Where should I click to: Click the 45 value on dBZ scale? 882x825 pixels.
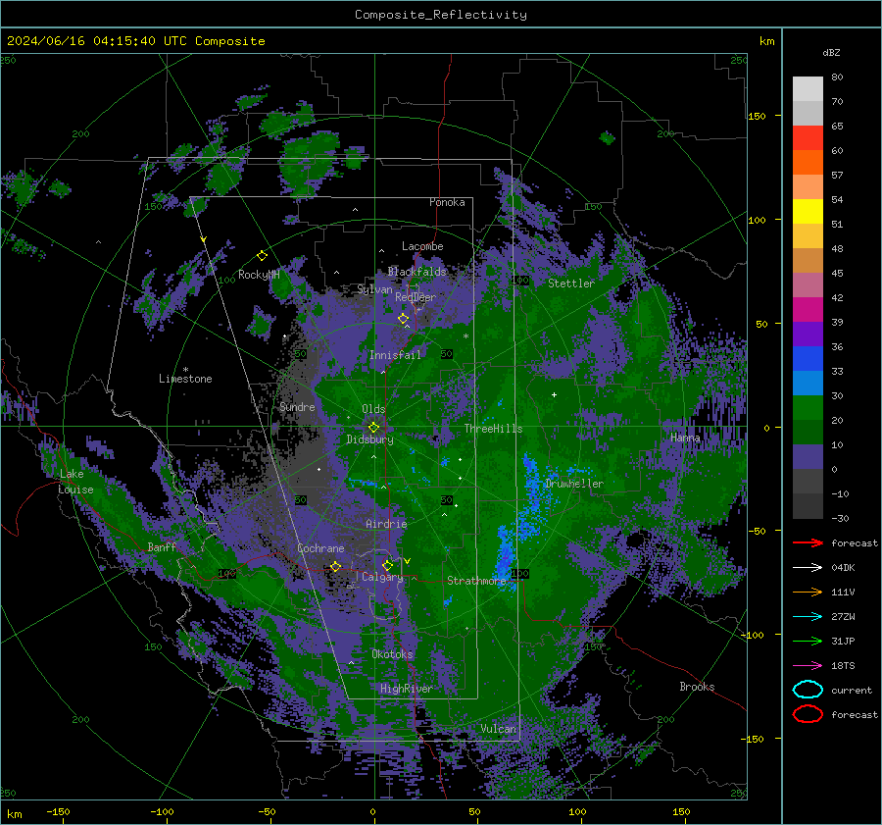point(837,273)
